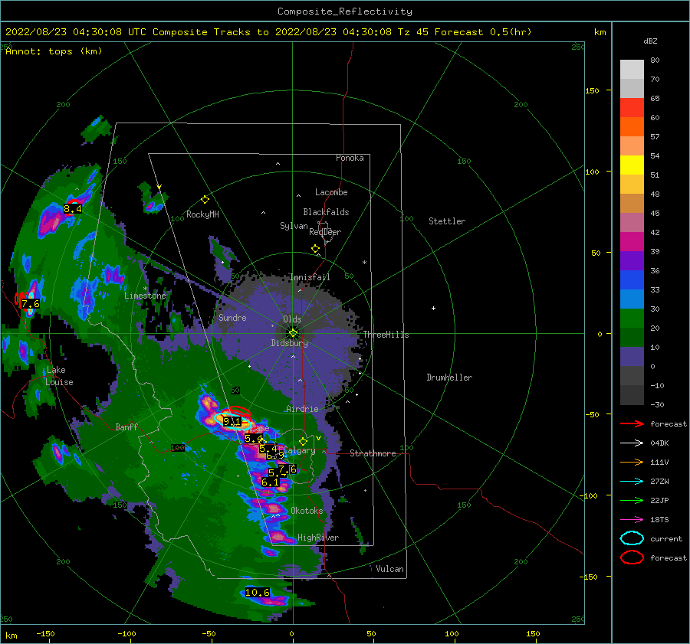Click the ThreeHills city label
690x644 pixels.
pos(386,335)
